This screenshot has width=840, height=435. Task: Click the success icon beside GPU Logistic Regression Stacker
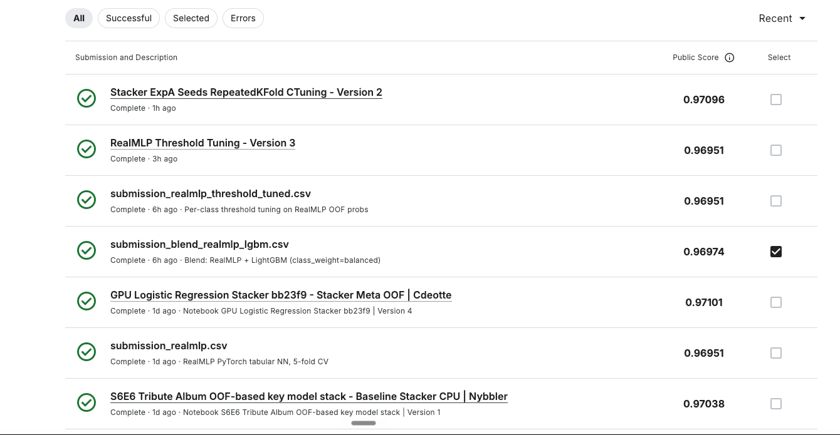[x=87, y=301]
